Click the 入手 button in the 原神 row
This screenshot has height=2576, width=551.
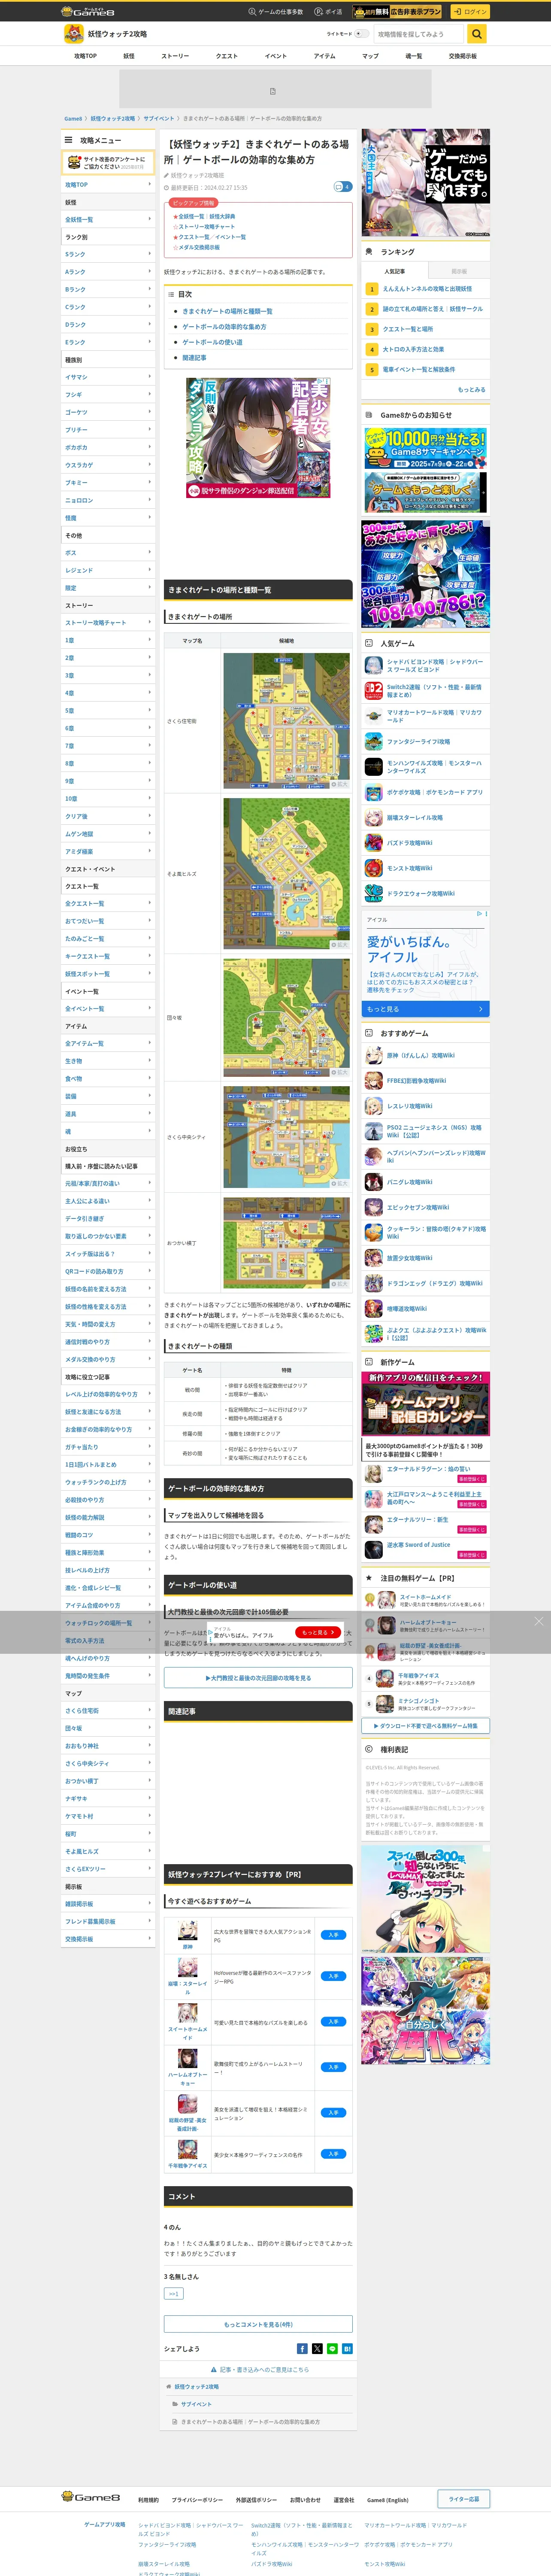334,1935
